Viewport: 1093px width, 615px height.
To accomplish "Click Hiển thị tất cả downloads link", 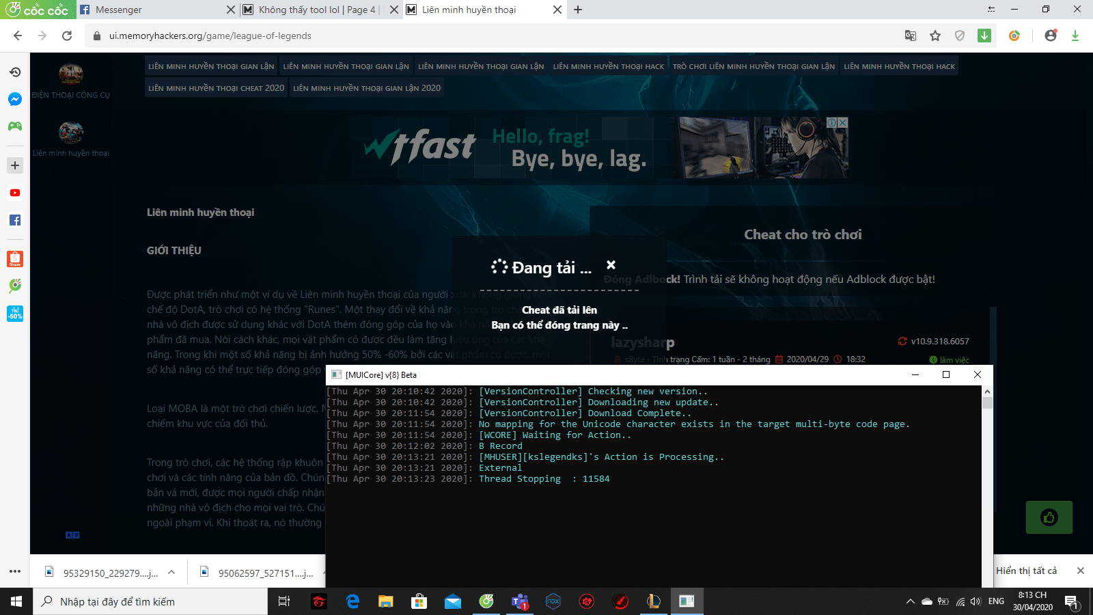I will 1026,571.
